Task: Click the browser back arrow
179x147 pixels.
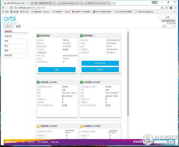Action: pos(3,7)
